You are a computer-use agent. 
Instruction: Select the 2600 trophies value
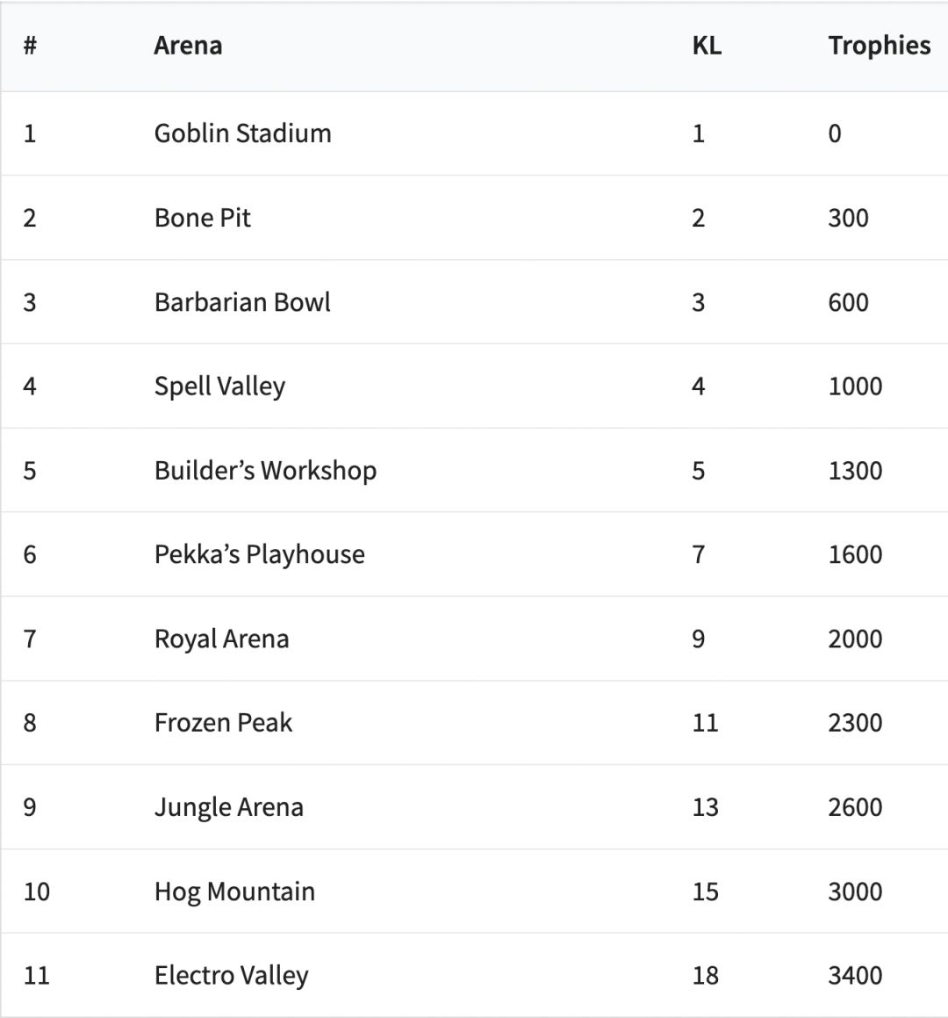click(855, 807)
